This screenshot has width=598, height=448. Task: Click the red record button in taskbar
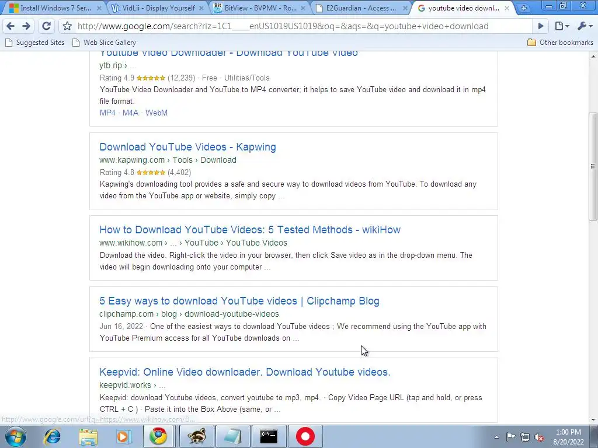click(x=305, y=436)
